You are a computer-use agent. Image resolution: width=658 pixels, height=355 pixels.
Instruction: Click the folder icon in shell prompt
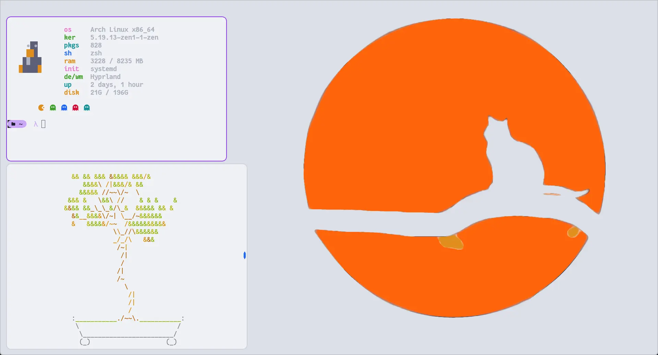click(13, 124)
